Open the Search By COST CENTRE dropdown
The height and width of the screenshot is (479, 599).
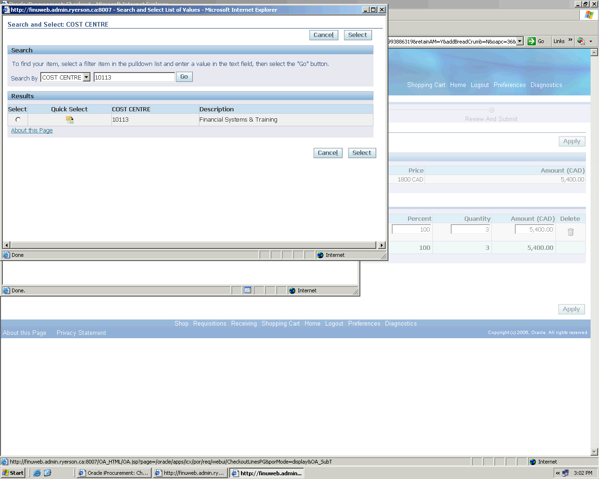(x=87, y=78)
